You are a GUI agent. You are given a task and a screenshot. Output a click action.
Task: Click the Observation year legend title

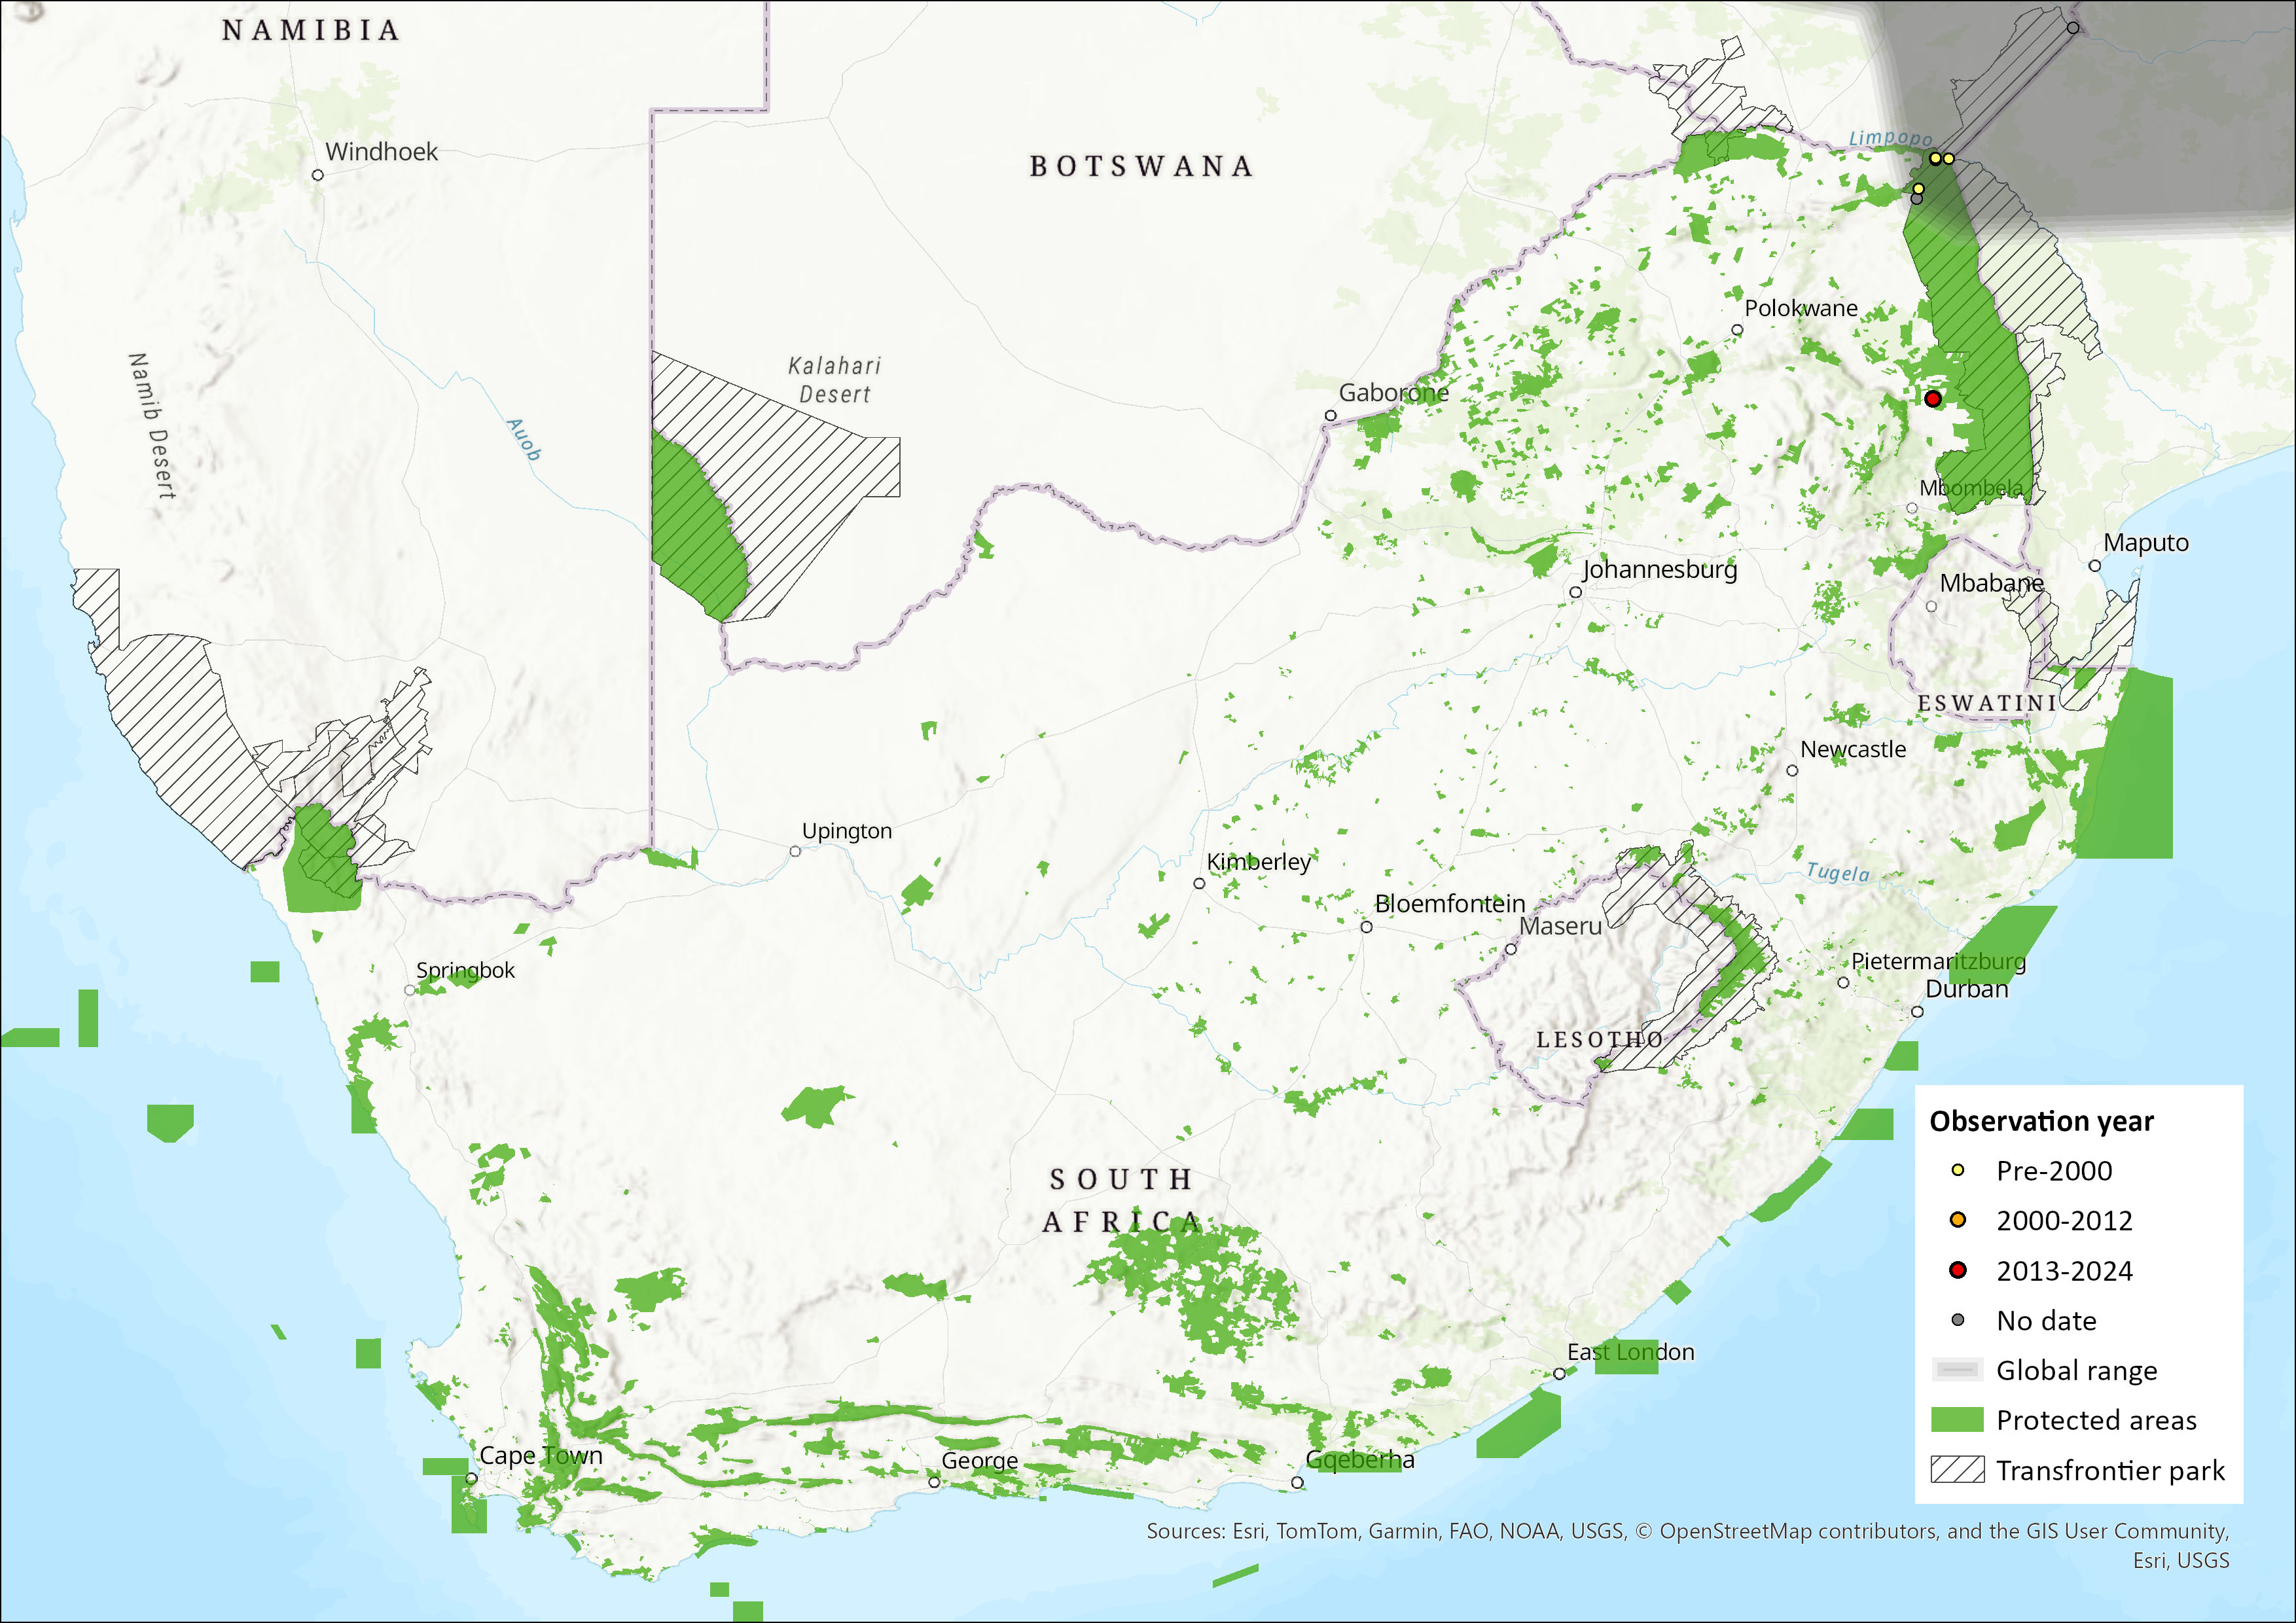tap(2041, 1121)
